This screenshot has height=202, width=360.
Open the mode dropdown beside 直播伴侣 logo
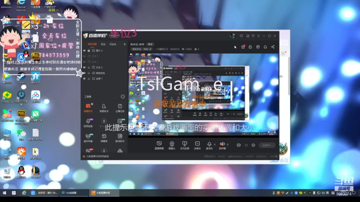click(x=114, y=36)
